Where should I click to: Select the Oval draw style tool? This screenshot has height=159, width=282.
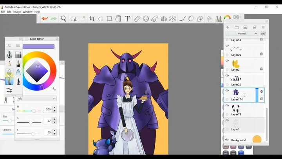[191, 18]
